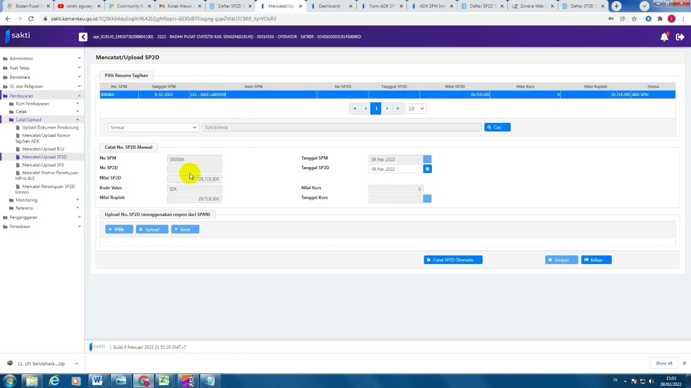The image size is (691, 388).
Task: Collapse the Pembayaran menu
Action: (42, 96)
